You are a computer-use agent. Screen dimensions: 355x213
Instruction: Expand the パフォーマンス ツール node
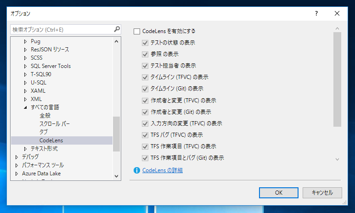(x=17, y=165)
